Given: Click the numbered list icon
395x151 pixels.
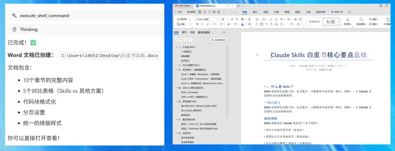Looking at the screenshot, I should pyautogui.click(x=264, y=19).
